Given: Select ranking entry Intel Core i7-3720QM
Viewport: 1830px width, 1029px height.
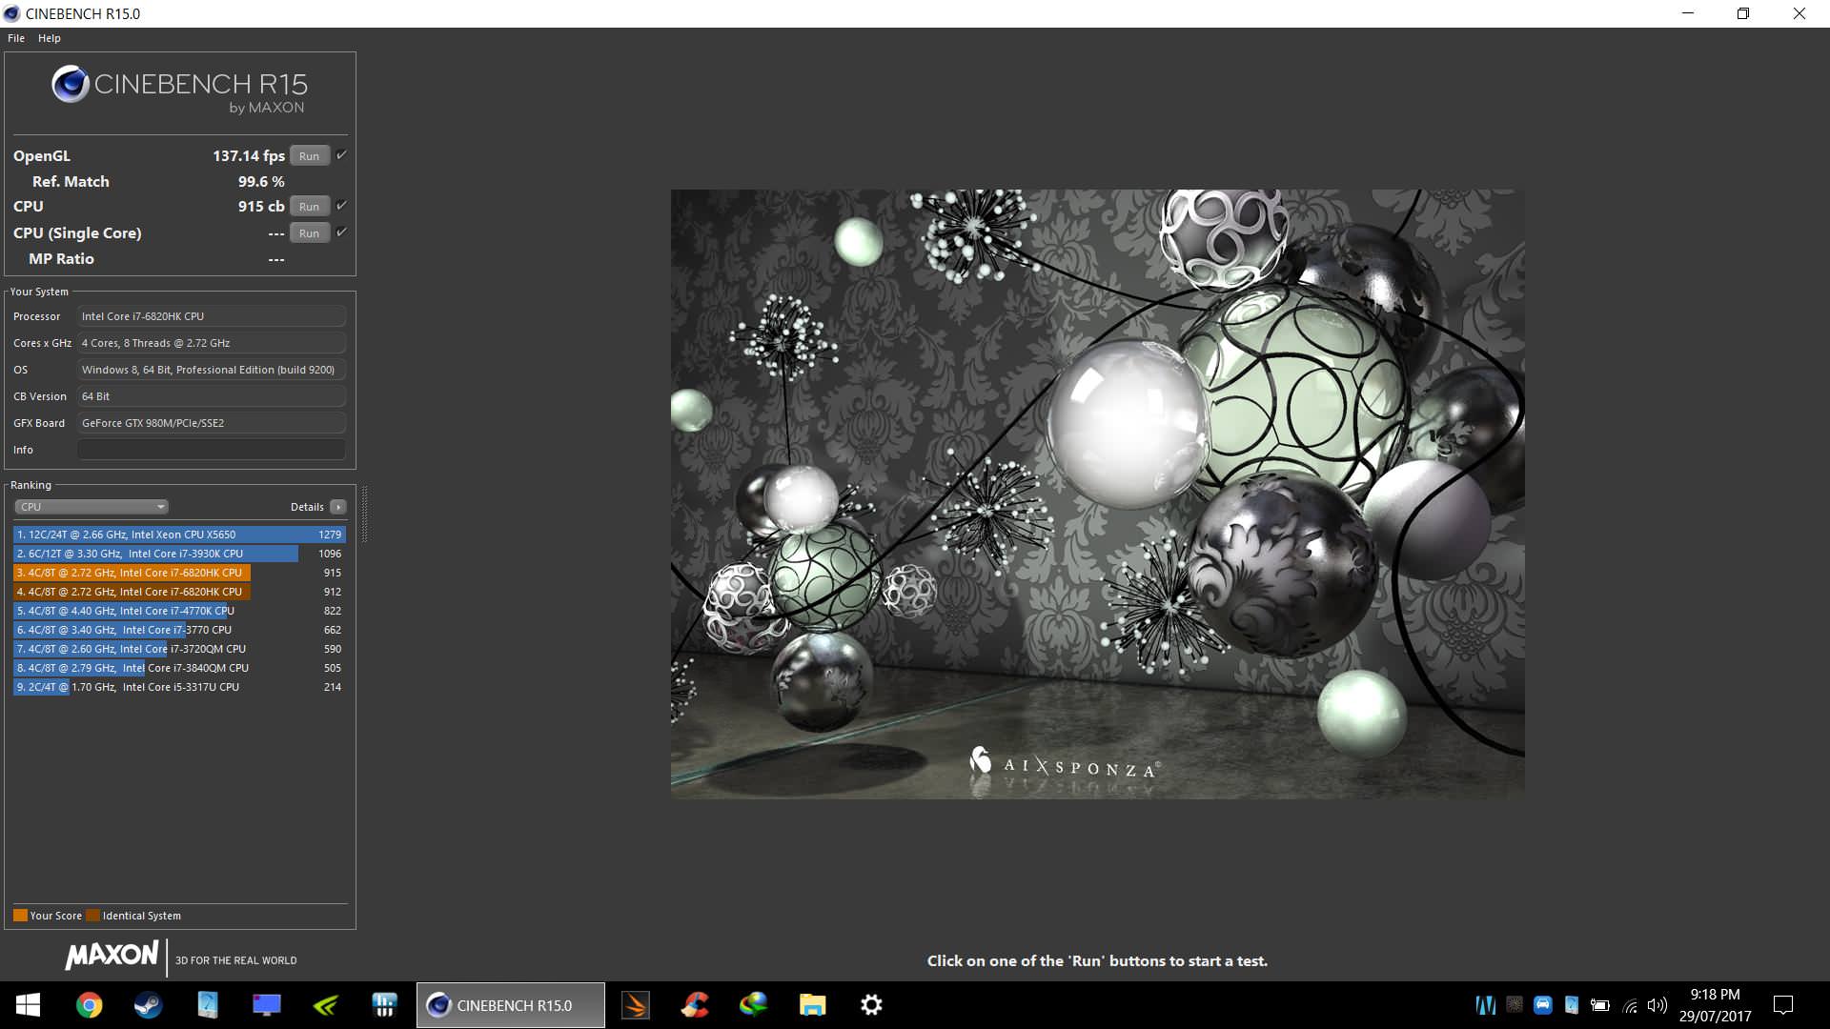Looking at the screenshot, I should coord(179,649).
